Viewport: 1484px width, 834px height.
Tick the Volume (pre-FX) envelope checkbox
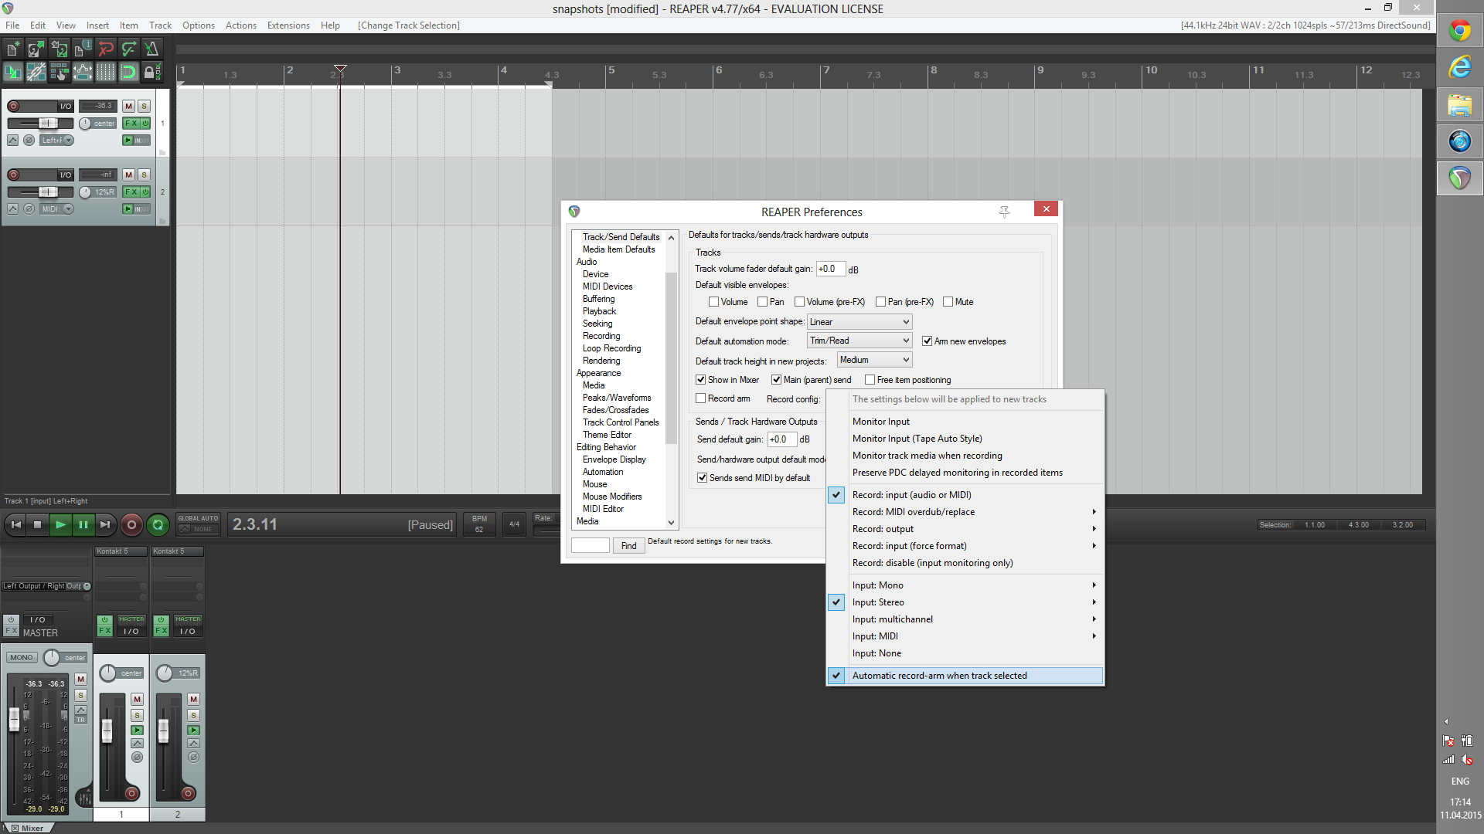click(799, 302)
